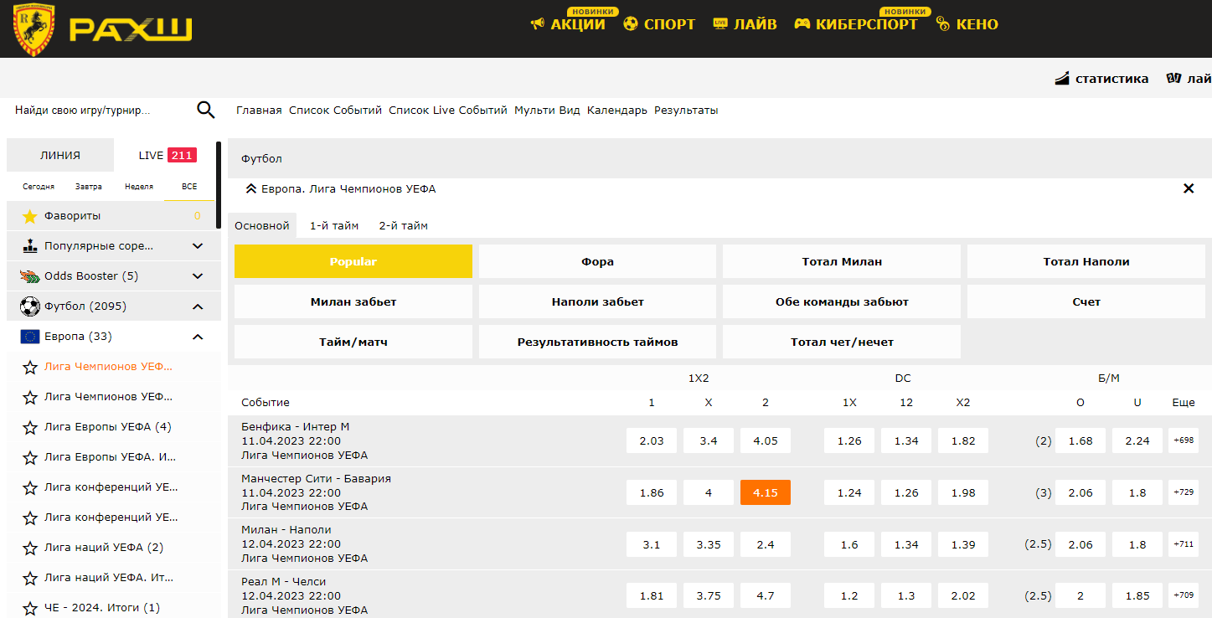Toggle star for Лига наций УЕФА. Ит...

30,578
